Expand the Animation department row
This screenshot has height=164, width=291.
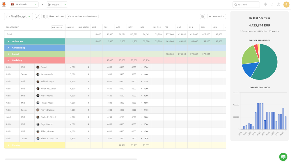[8, 41]
